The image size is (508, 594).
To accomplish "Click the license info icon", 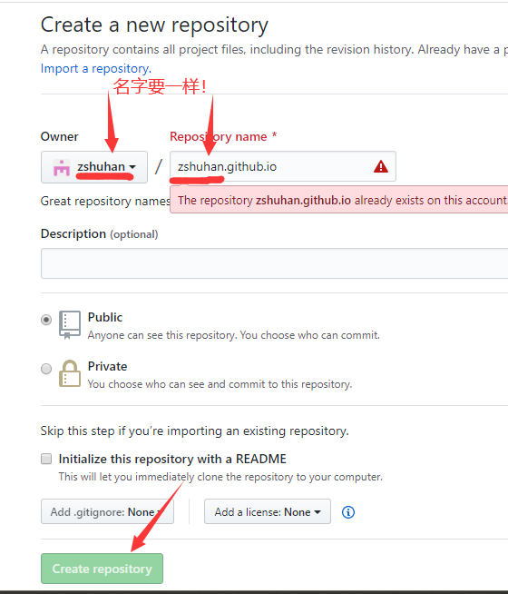I will pyautogui.click(x=348, y=512).
